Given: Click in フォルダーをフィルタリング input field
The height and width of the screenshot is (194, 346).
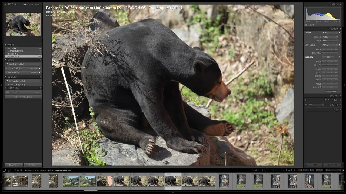Looking at the screenshot, I should click(x=23, y=64).
